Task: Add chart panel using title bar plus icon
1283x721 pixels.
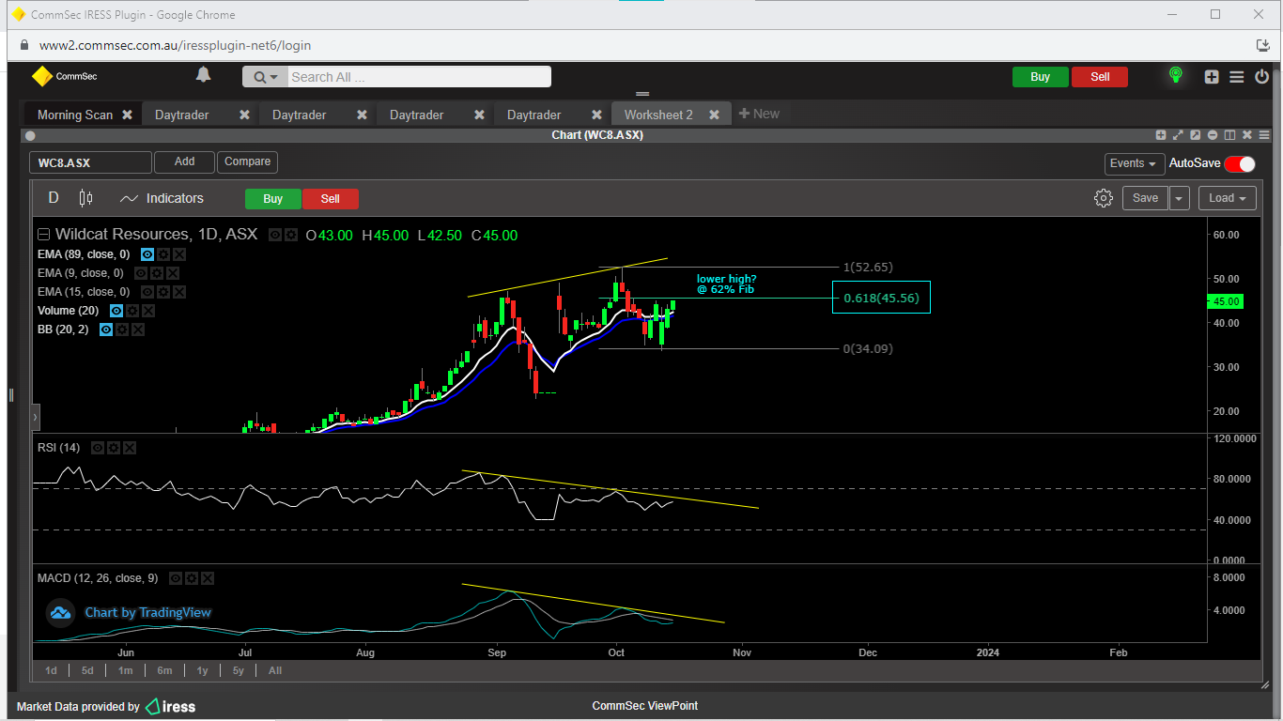Action: coord(1161,135)
